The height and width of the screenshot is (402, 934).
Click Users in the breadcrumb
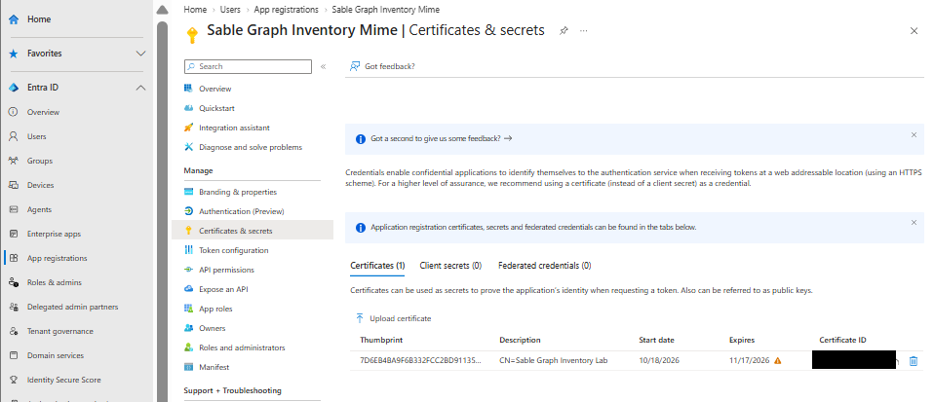pos(230,10)
